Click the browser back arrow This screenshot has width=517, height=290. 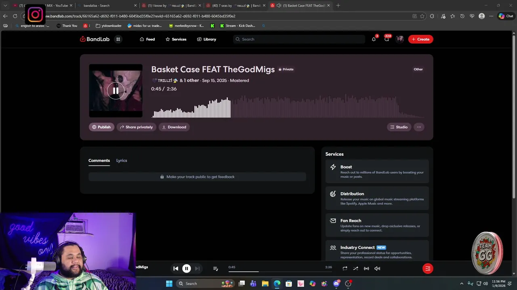5,16
